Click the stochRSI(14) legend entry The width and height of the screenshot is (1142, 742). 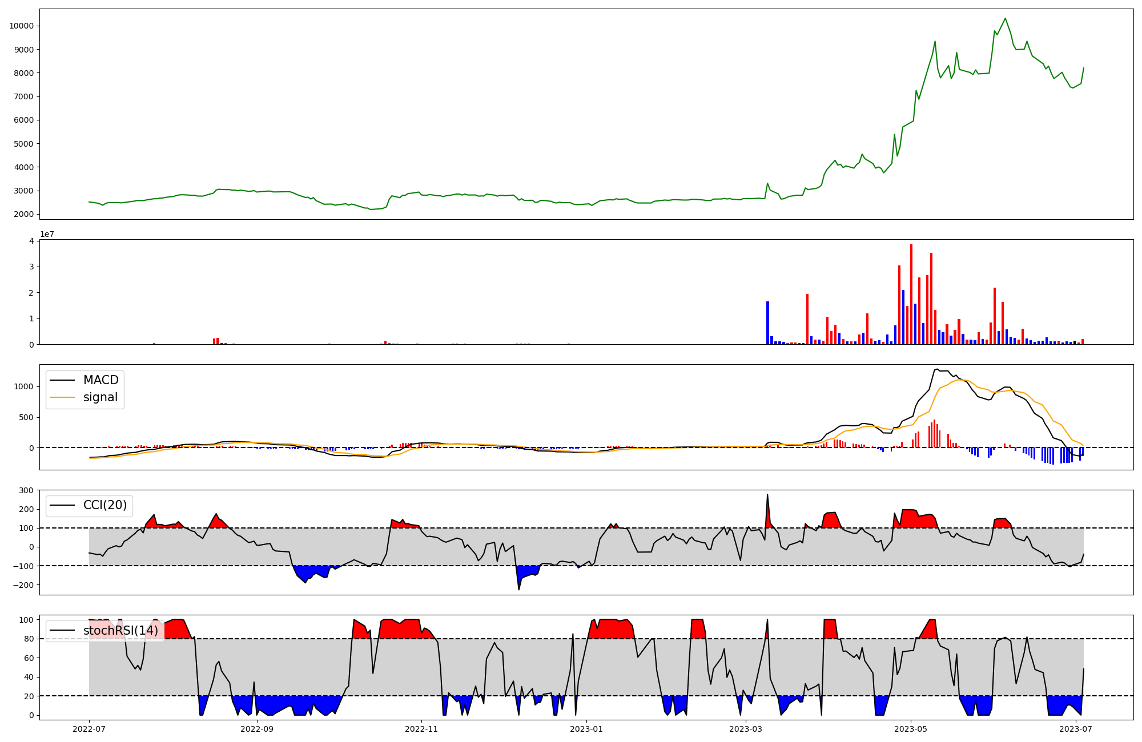click(x=120, y=631)
